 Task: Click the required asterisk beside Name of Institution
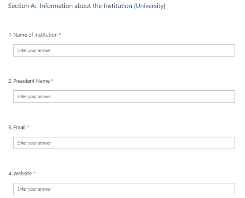[60, 34]
